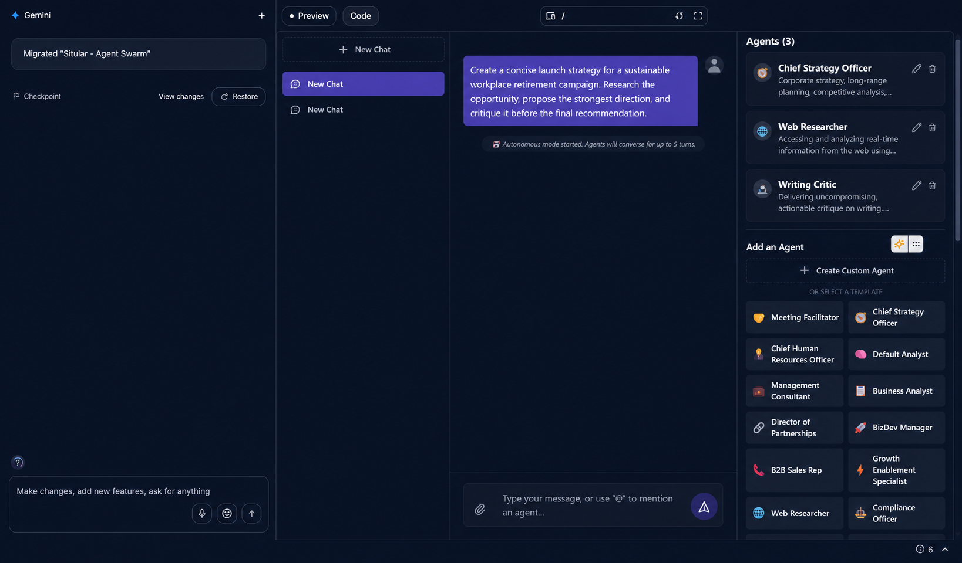Image resolution: width=962 pixels, height=563 pixels.
Task: Switch to the Code tab
Action: click(361, 16)
